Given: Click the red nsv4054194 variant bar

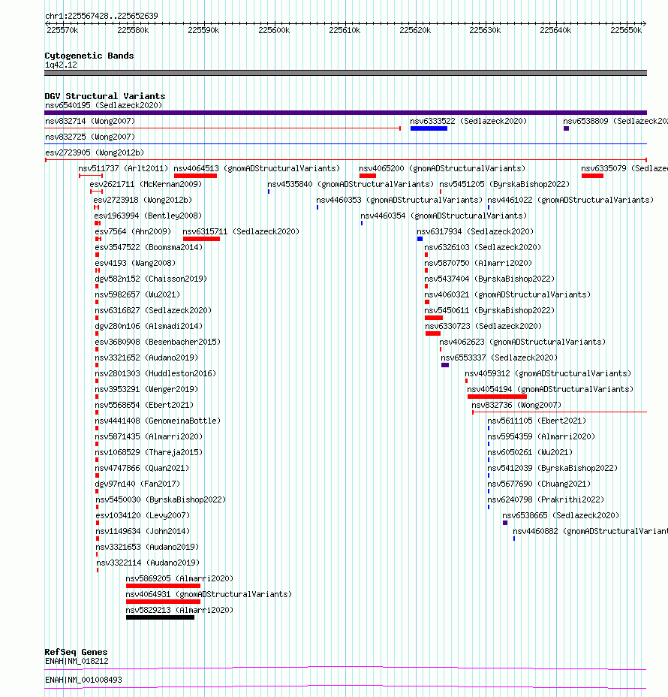Looking at the screenshot, I should [x=497, y=397].
